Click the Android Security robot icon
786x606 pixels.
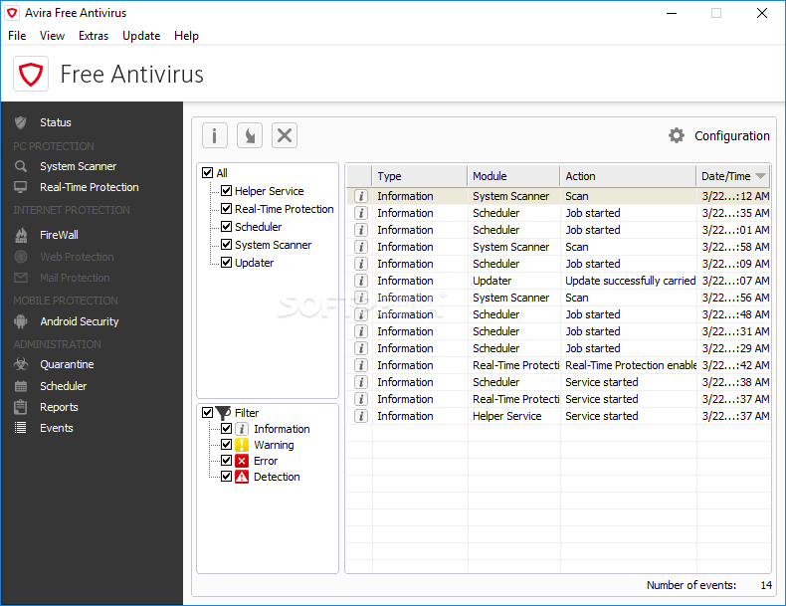[x=21, y=321]
